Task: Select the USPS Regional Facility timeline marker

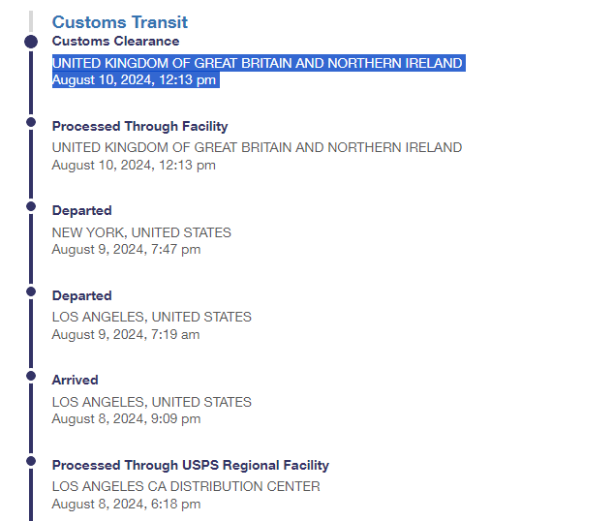Action: point(31,461)
